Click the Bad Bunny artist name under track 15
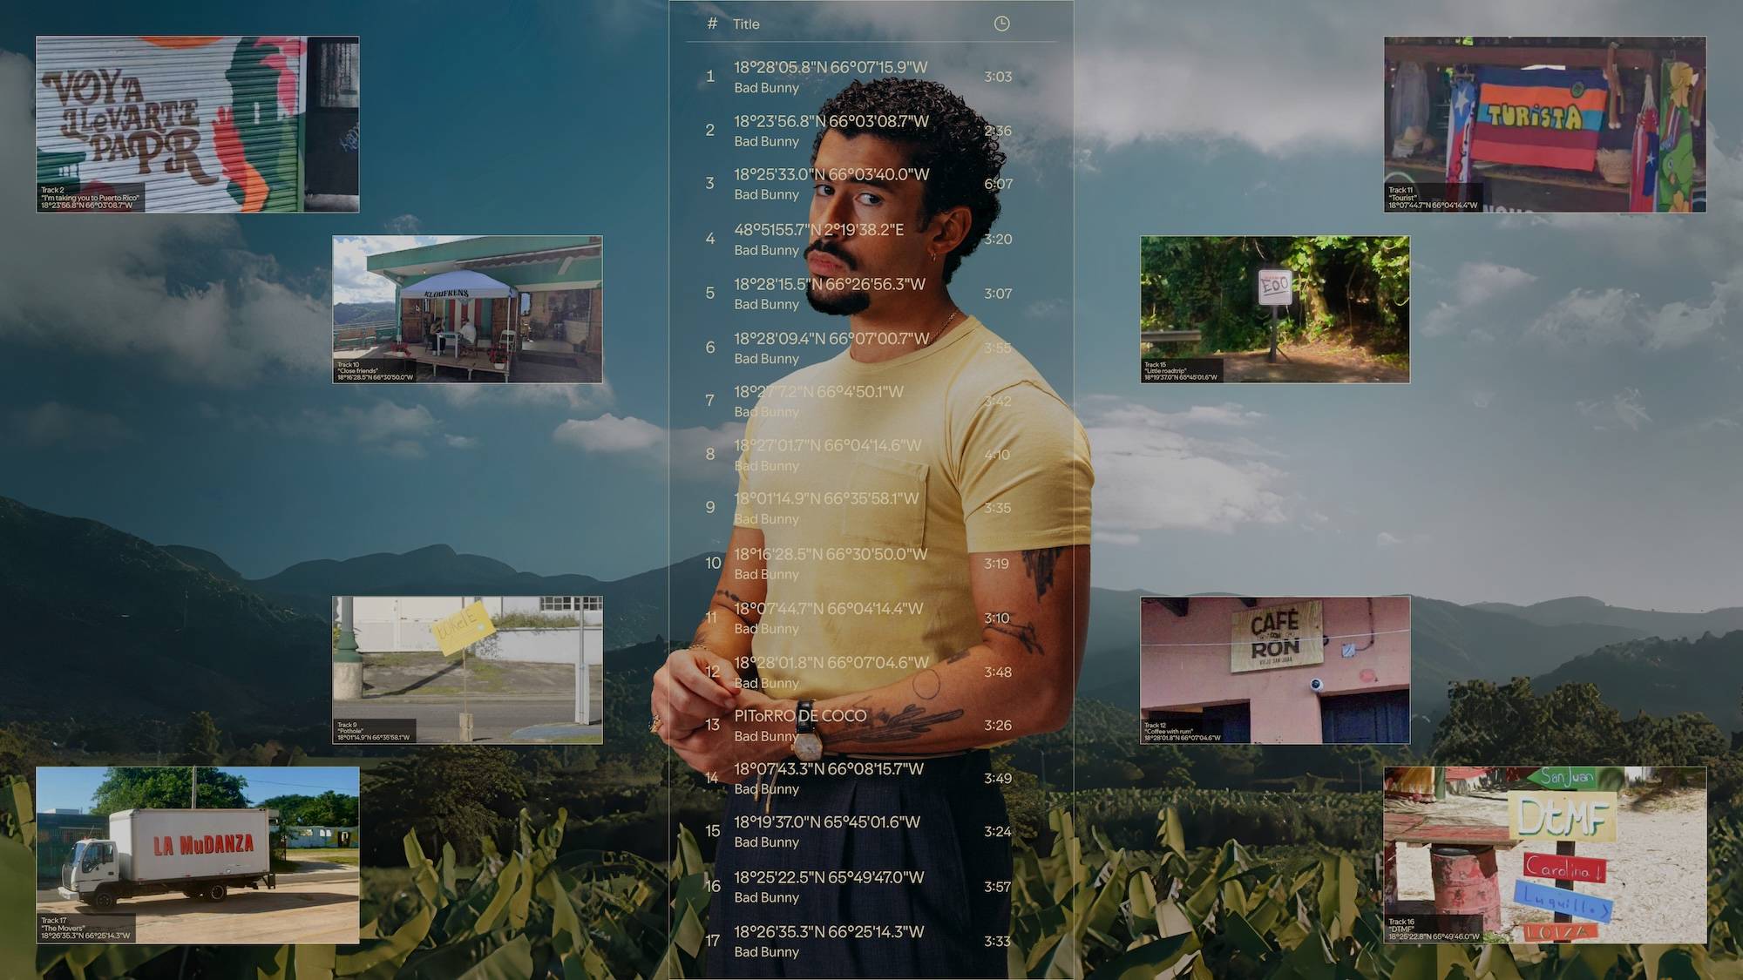 (x=766, y=842)
